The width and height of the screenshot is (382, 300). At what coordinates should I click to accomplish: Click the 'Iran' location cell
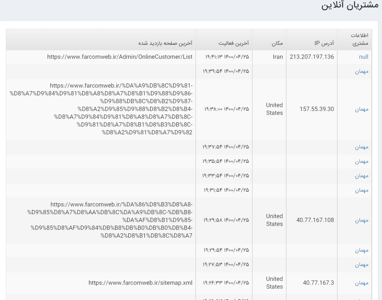point(278,57)
